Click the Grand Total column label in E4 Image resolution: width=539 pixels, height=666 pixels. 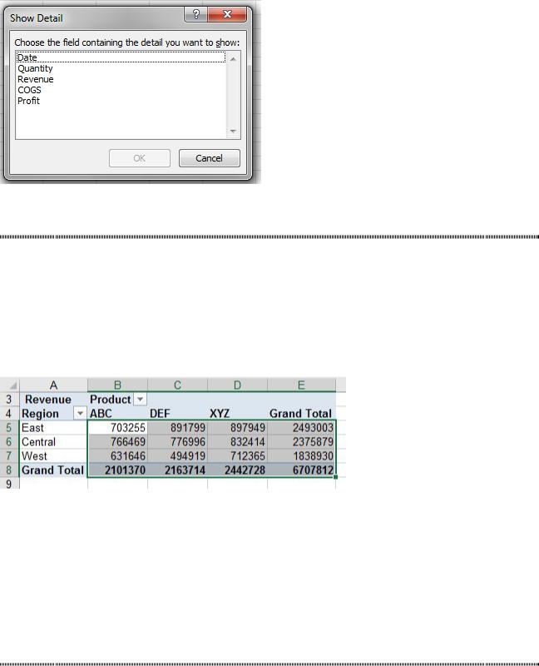point(301,413)
